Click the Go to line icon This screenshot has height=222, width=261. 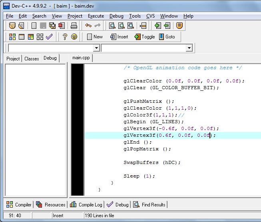[143, 26]
